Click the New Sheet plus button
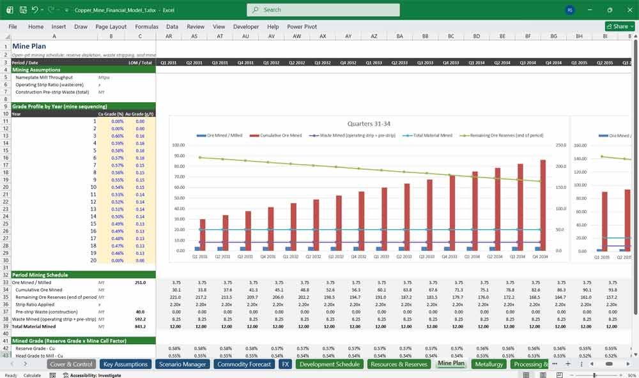This screenshot has height=378, width=639. click(x=567, y=364)
